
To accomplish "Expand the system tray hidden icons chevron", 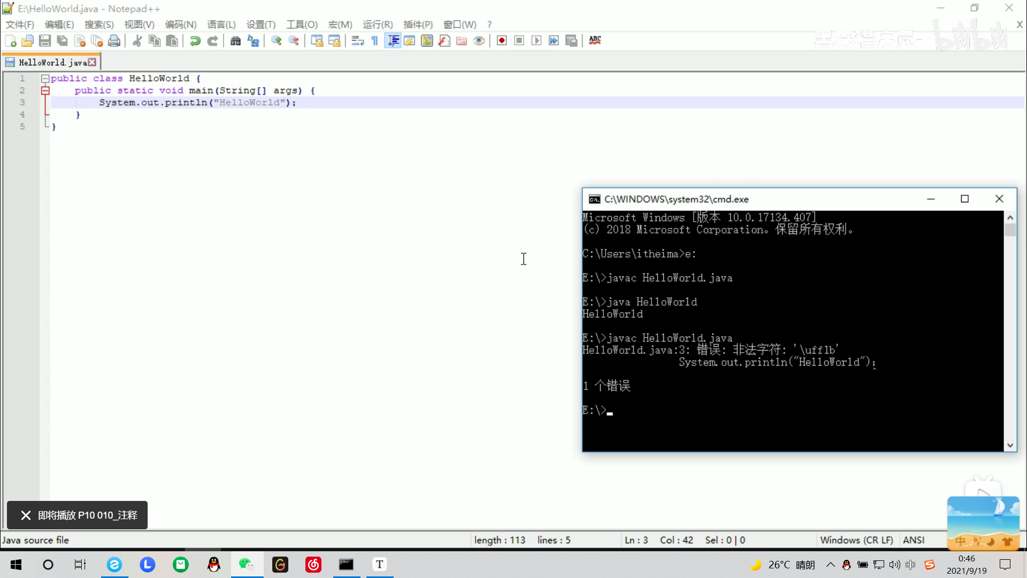I will [x=830, y=565].
